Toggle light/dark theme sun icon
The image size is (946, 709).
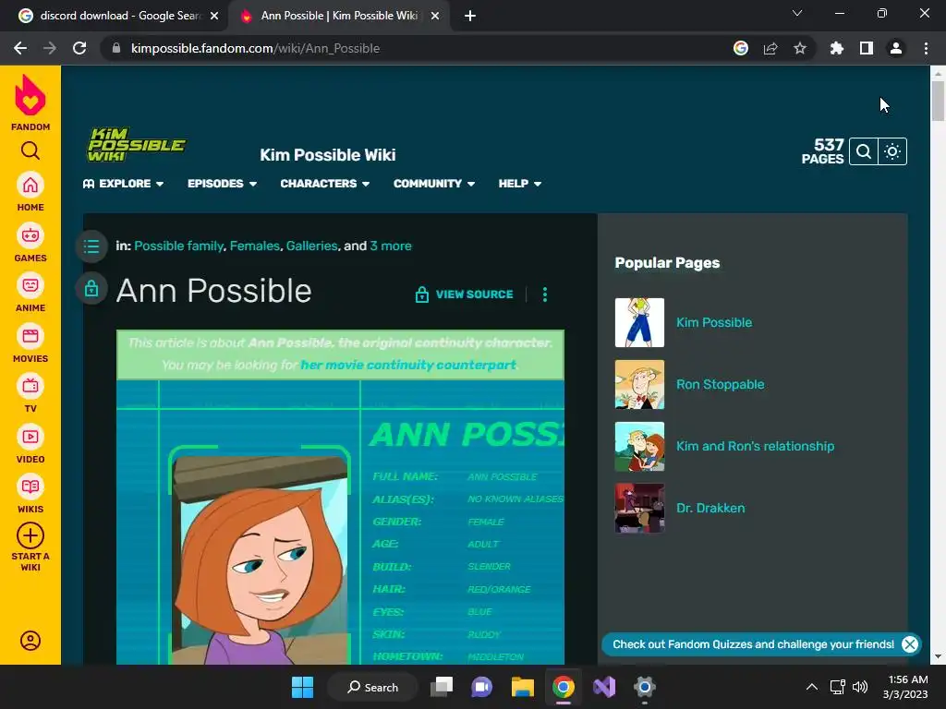tap(892, 151)
